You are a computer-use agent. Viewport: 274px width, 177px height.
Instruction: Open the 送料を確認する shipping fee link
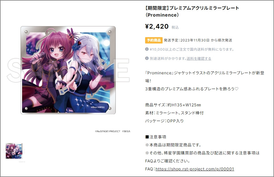[x=199, y=58]
